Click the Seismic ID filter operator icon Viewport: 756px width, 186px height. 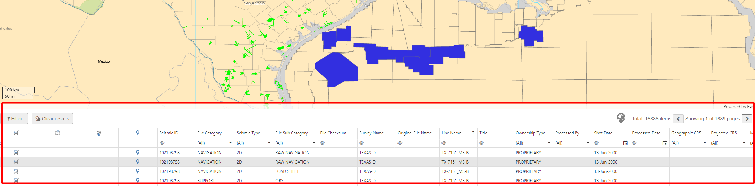(162, 143)
